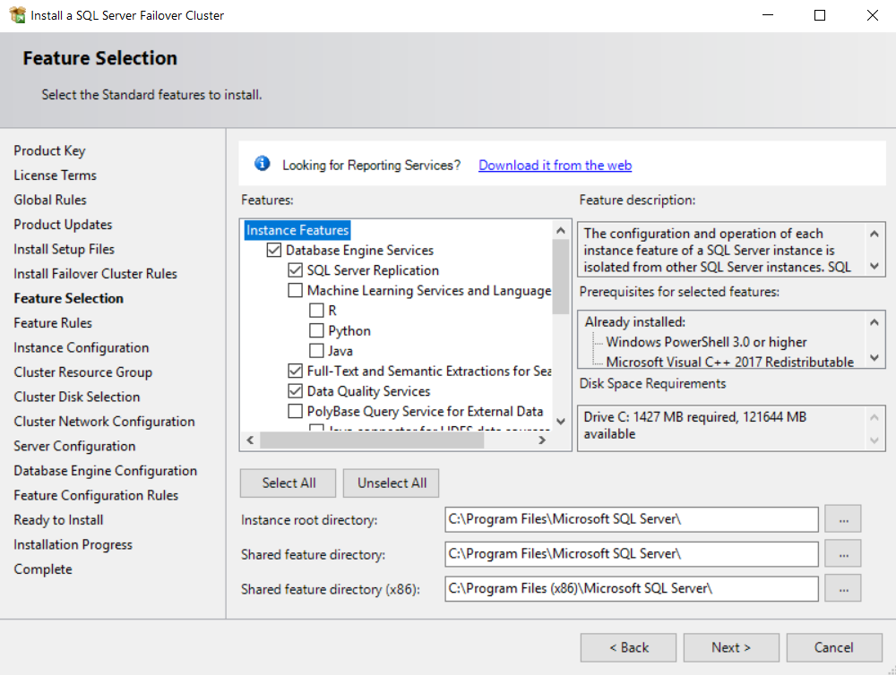Click the Windows PowerShell 3.0 or higher prerequisite
This screenshot has width=896, height=675.
click(x=706, y=342)
